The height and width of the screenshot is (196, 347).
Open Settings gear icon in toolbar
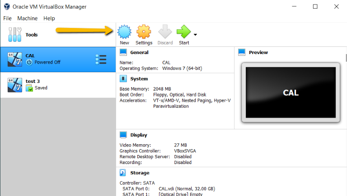pyautogui.click(x=144, y=32)
